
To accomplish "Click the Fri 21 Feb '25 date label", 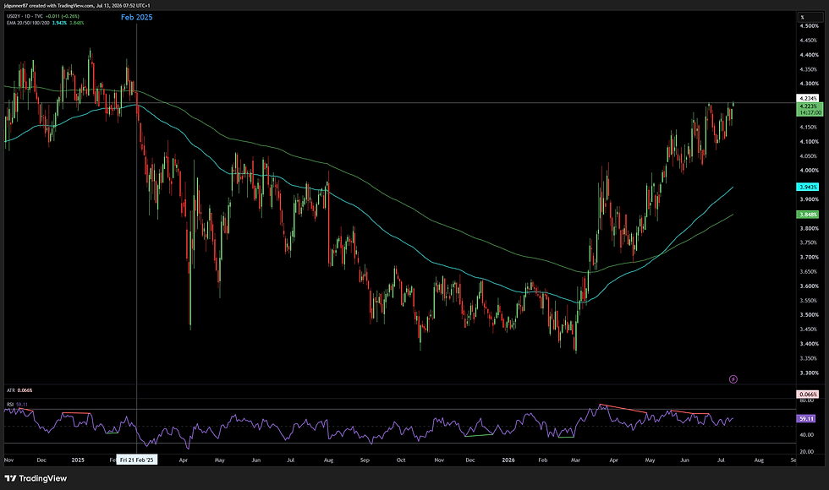I will 136,460.
